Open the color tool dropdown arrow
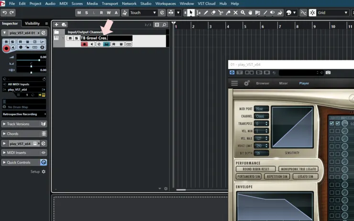 (294, 12)
